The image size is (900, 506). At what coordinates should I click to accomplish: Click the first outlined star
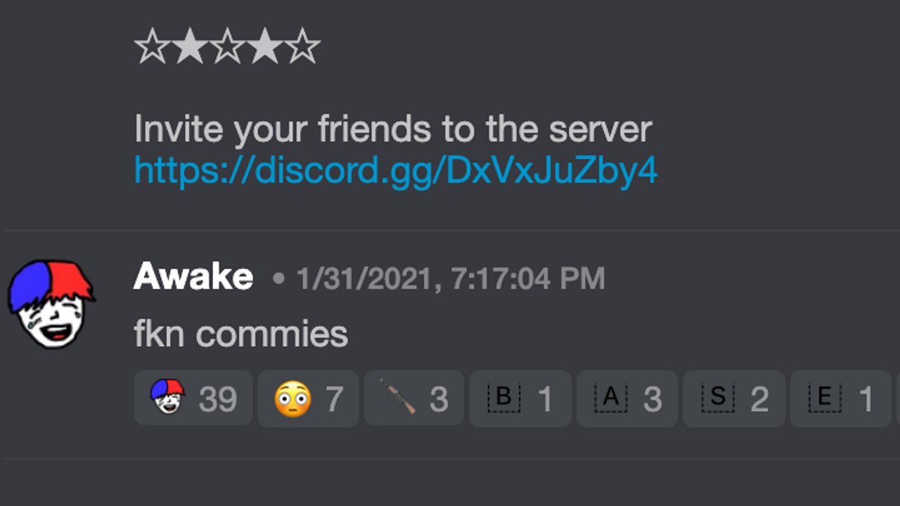click(153, 46)
